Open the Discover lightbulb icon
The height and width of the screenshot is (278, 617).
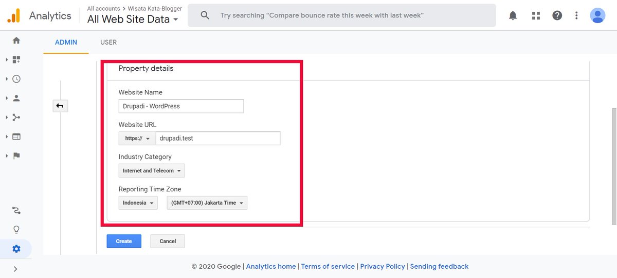pos(16,229)
